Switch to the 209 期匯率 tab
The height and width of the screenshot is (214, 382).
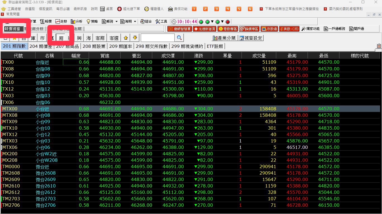point(121,46)
